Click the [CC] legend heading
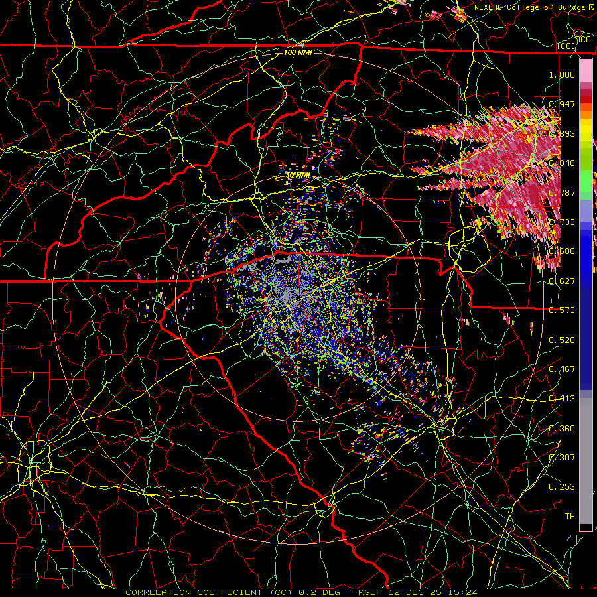Viewport: 597px width, 597px height. (x=566, y=46)
